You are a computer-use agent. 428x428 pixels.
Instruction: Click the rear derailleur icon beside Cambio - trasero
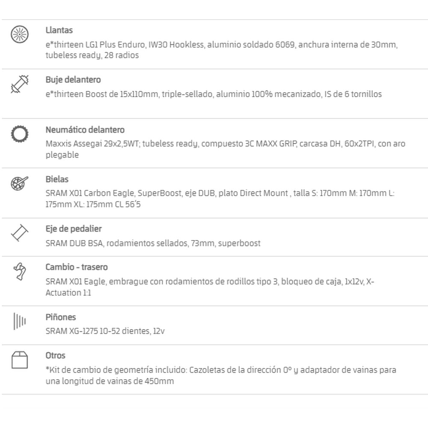20,271
